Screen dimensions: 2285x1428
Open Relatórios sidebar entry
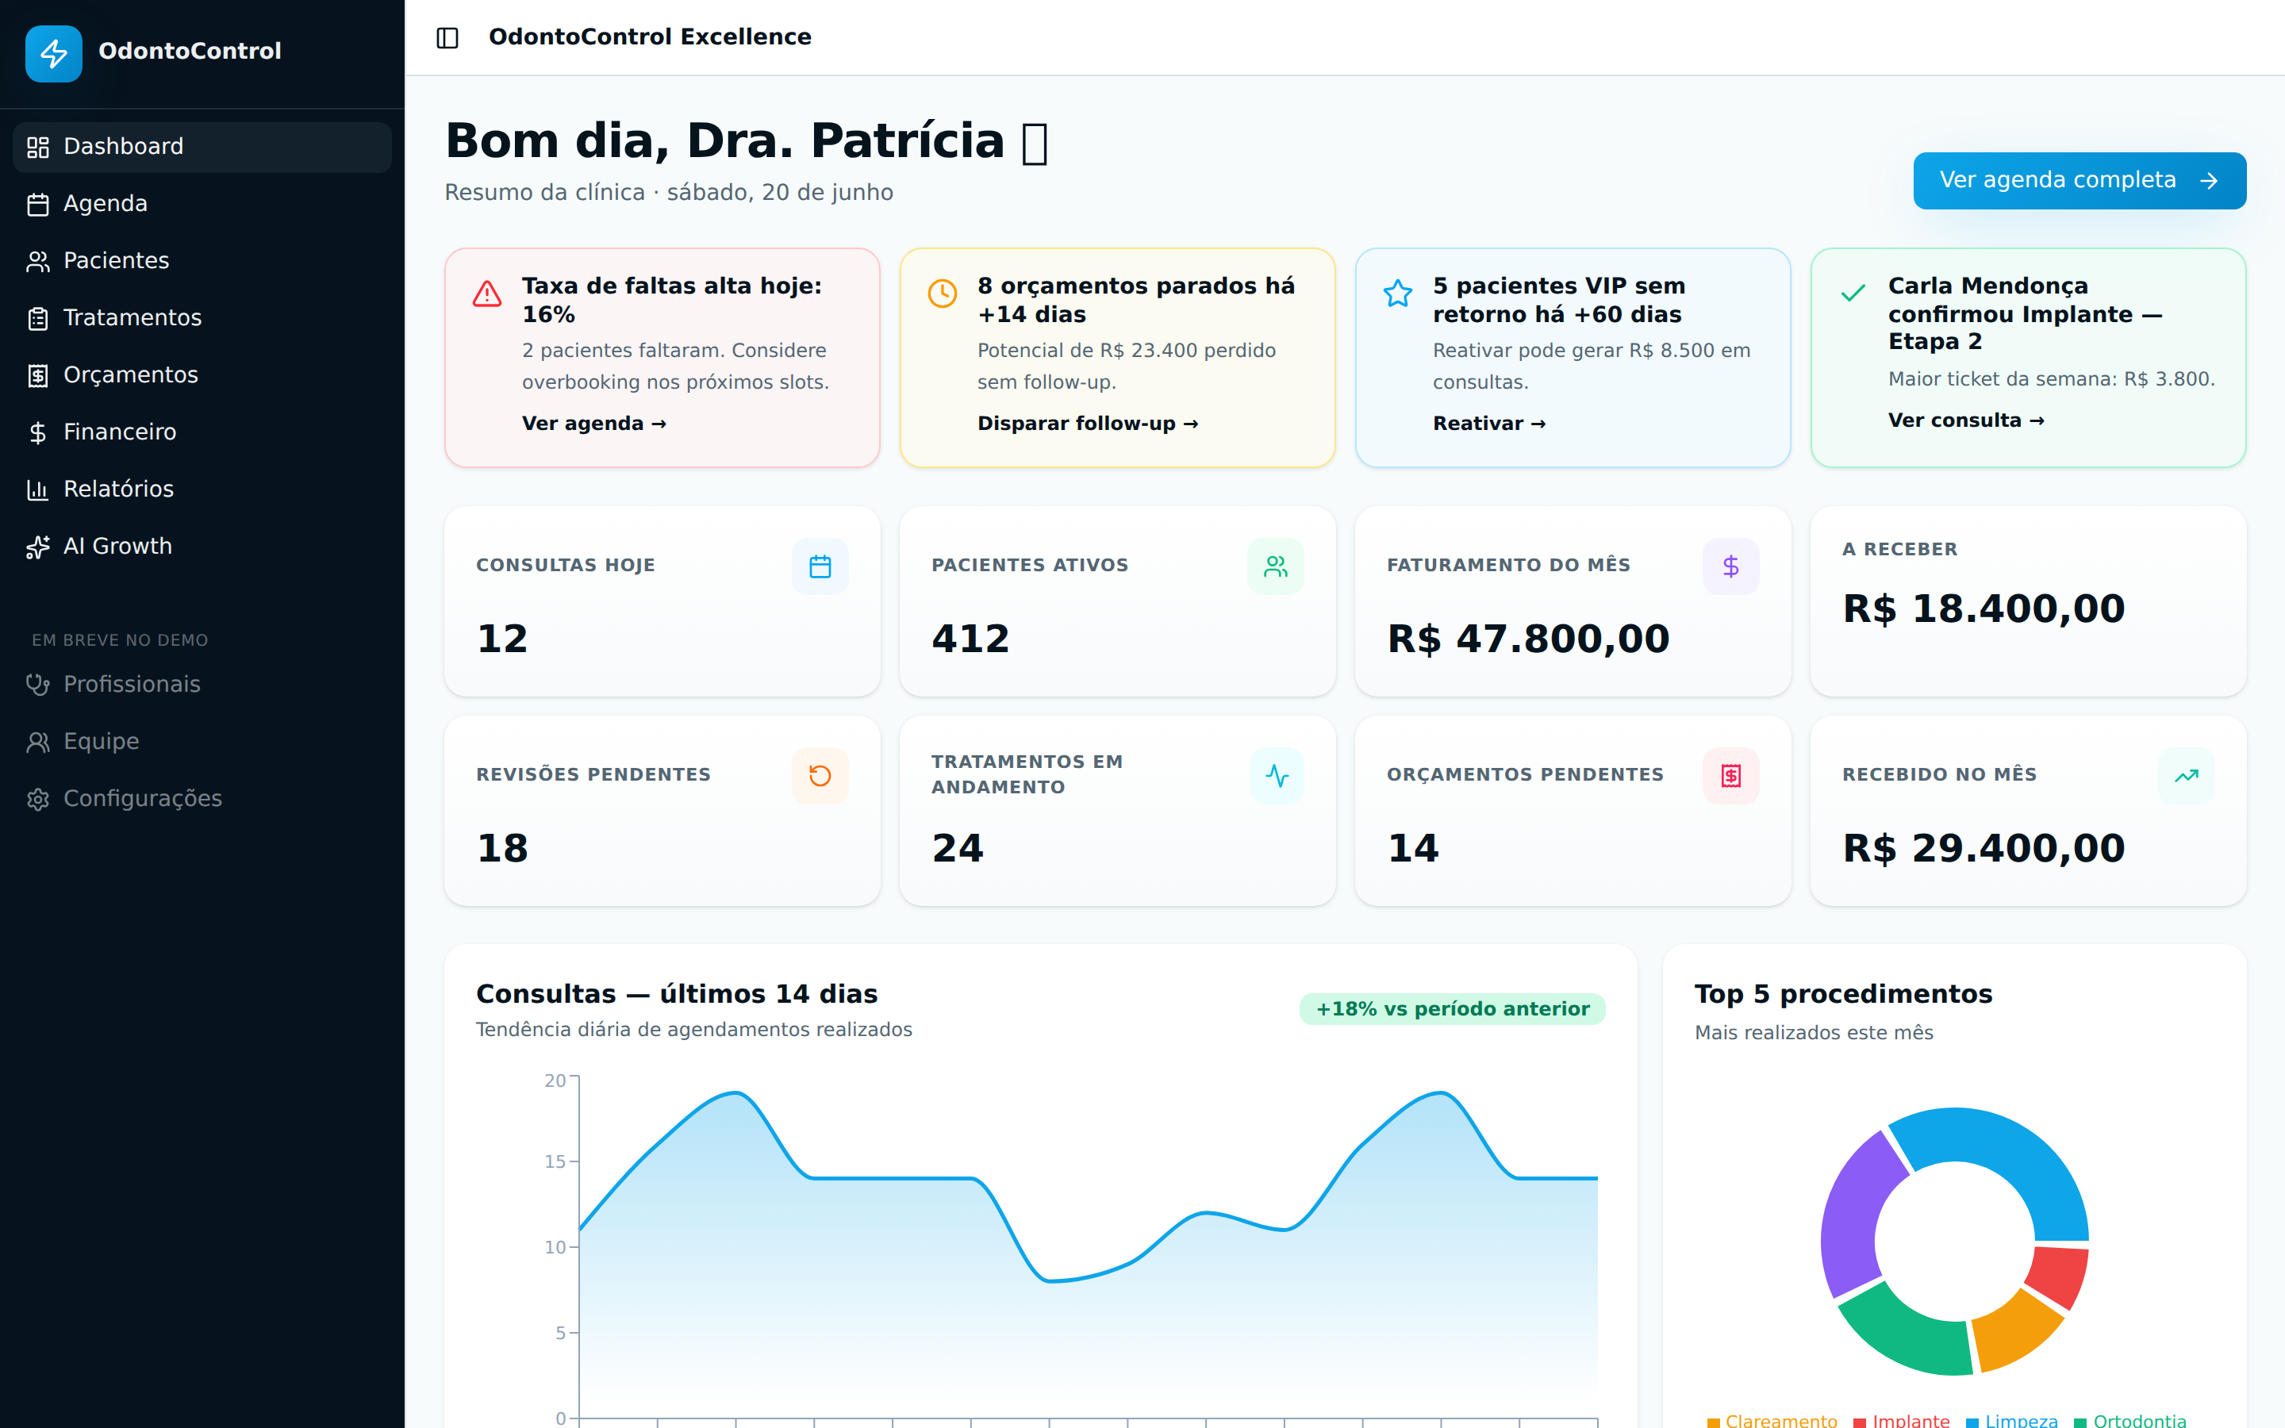coord(202,489)
